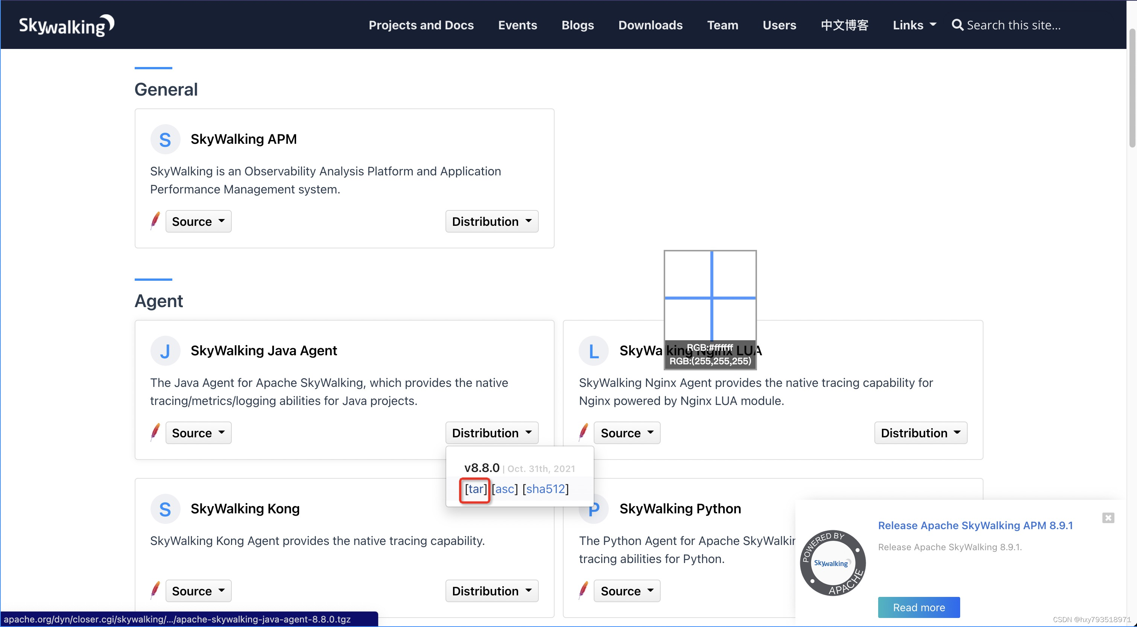Close the release notification popup

tap(1108, 517)
